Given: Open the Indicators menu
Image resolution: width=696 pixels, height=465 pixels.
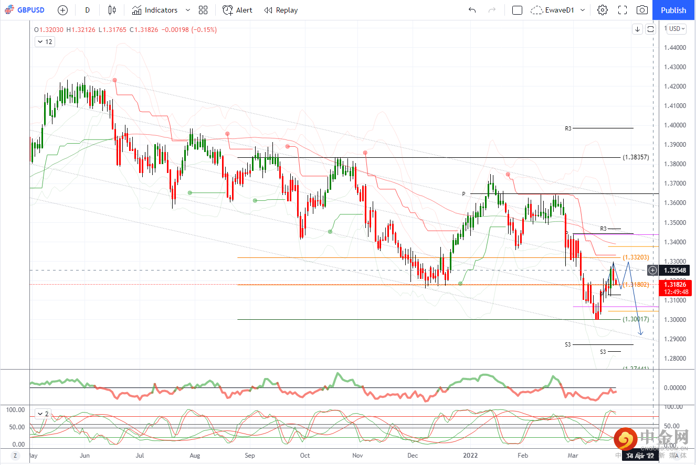Looking at the screenshot, I should [x=155, y=10].
